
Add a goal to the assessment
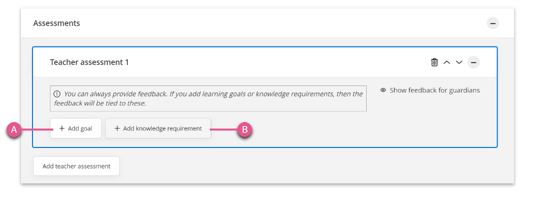[75, 128]
